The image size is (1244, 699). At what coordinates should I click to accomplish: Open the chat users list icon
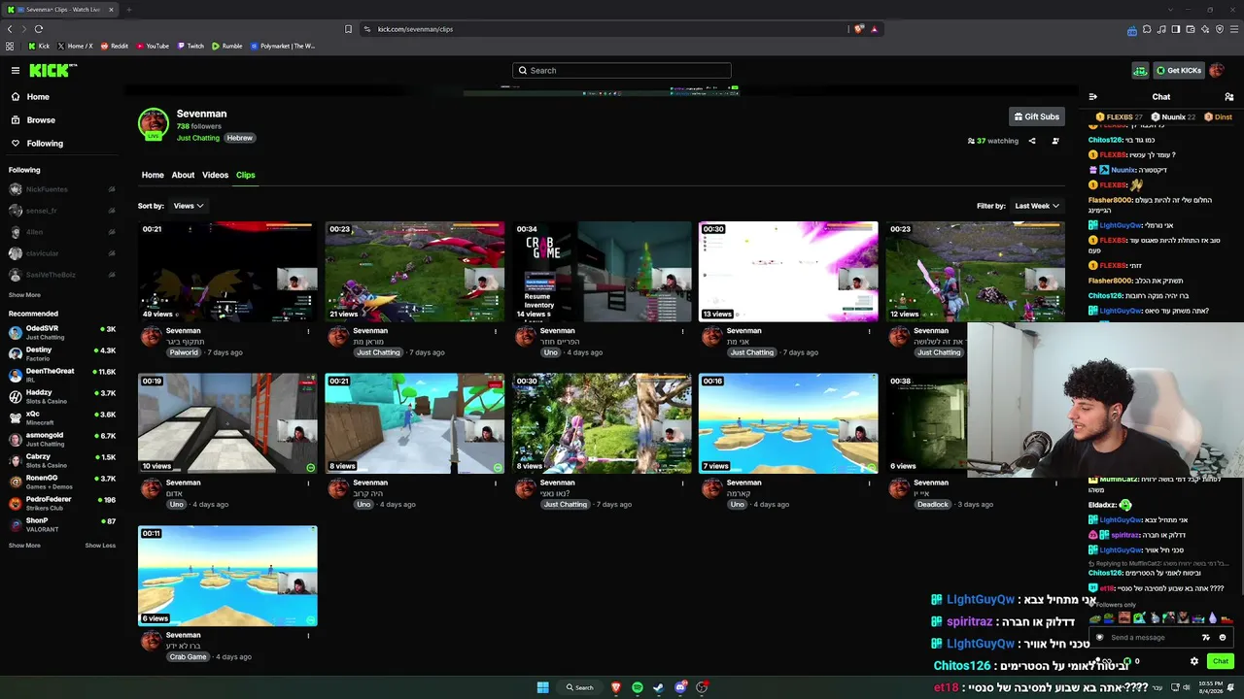pyautogui.click(x=1229, y=97)
